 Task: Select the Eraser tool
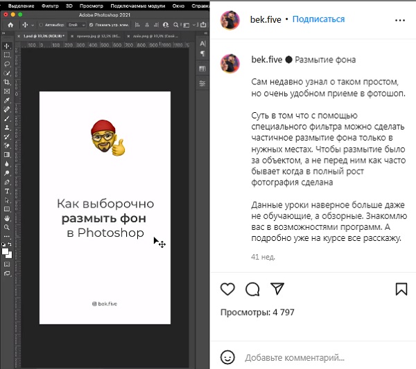[7, 145]
